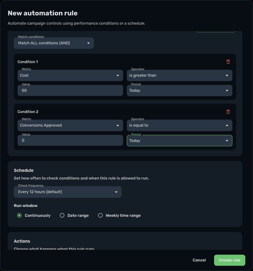Expand the 'is equal to' operator dropdown
This screenshot has height=271, width=253.
pyautogui.click(x=179, y=125)
